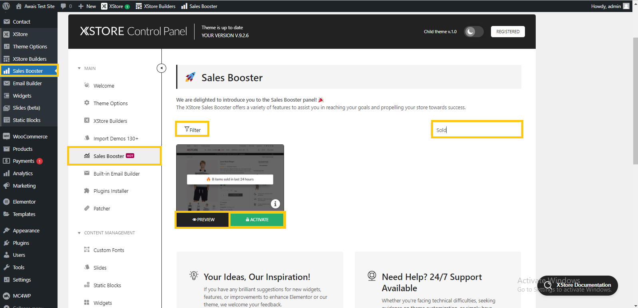Image resolution: width=638 pixels, height=308 pixels.
Task: Show info for sold items feature
Action: 275,204
